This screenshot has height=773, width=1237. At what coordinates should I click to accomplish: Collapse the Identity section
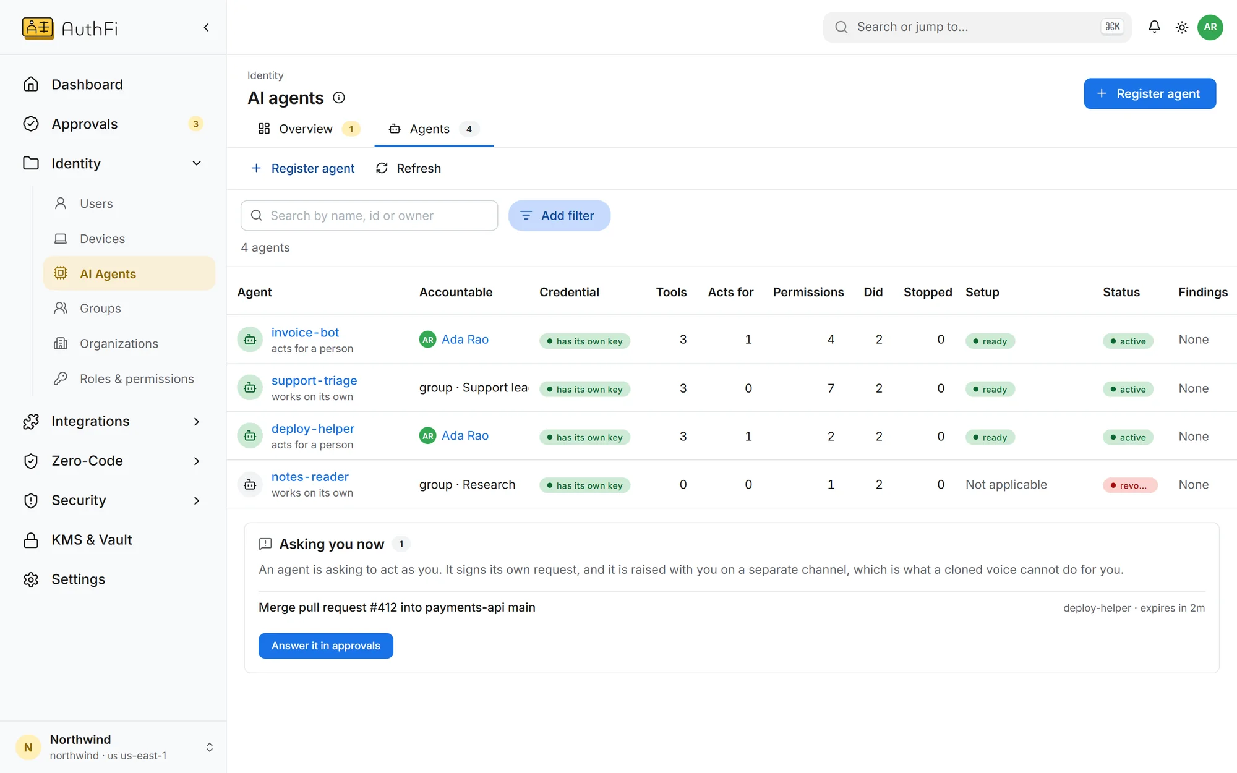click(x=197, y=163)
